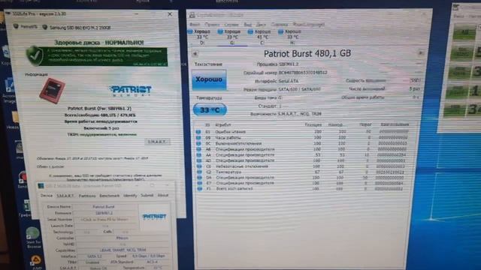Screen dimensions: 481x270
Task: Select drive H: in CrystalDiskInfo drive bar
Action: click(292, 37)
